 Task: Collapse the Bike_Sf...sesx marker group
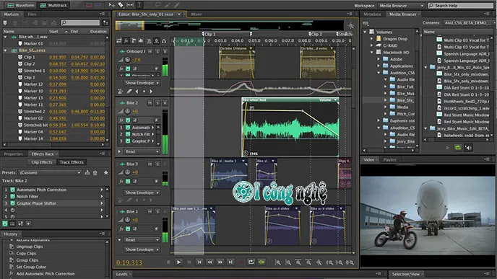click(5, 50)
